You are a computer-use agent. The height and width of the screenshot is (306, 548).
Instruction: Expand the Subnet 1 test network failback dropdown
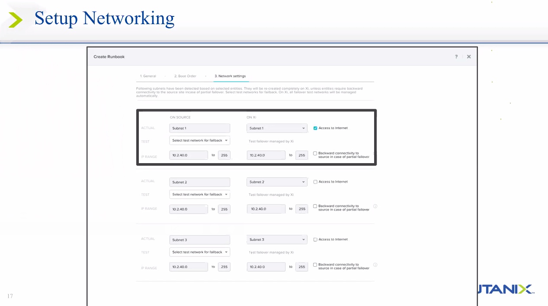point(199,141)
